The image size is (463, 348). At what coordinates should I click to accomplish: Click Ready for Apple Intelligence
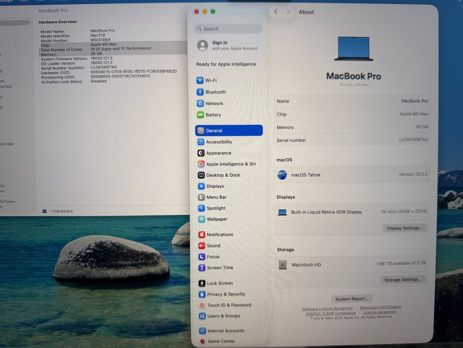(x=226, y=64)
